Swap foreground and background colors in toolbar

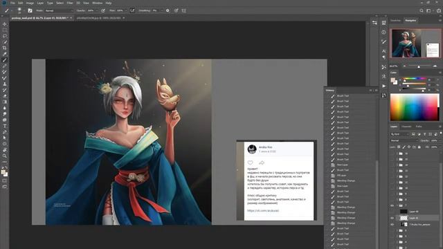(x=6, y=167)
